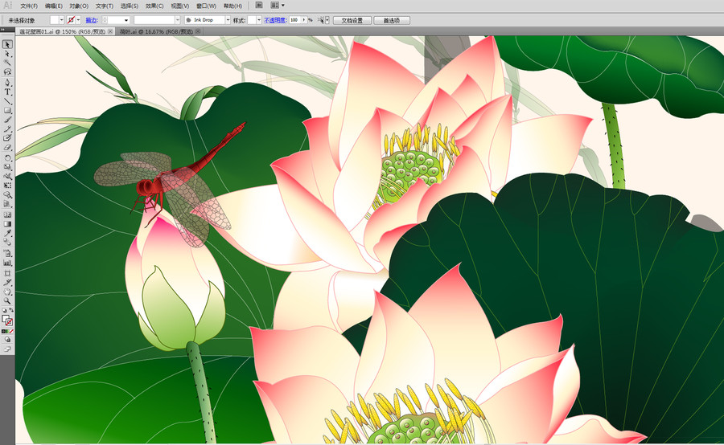Expand the recolor artwork dropdown arrow
The width and height of the screenshot is (724, 445).
[x=327, y=20]
